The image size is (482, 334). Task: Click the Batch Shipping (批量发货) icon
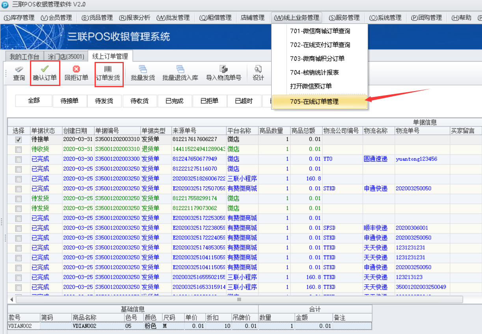click(143, 69)
